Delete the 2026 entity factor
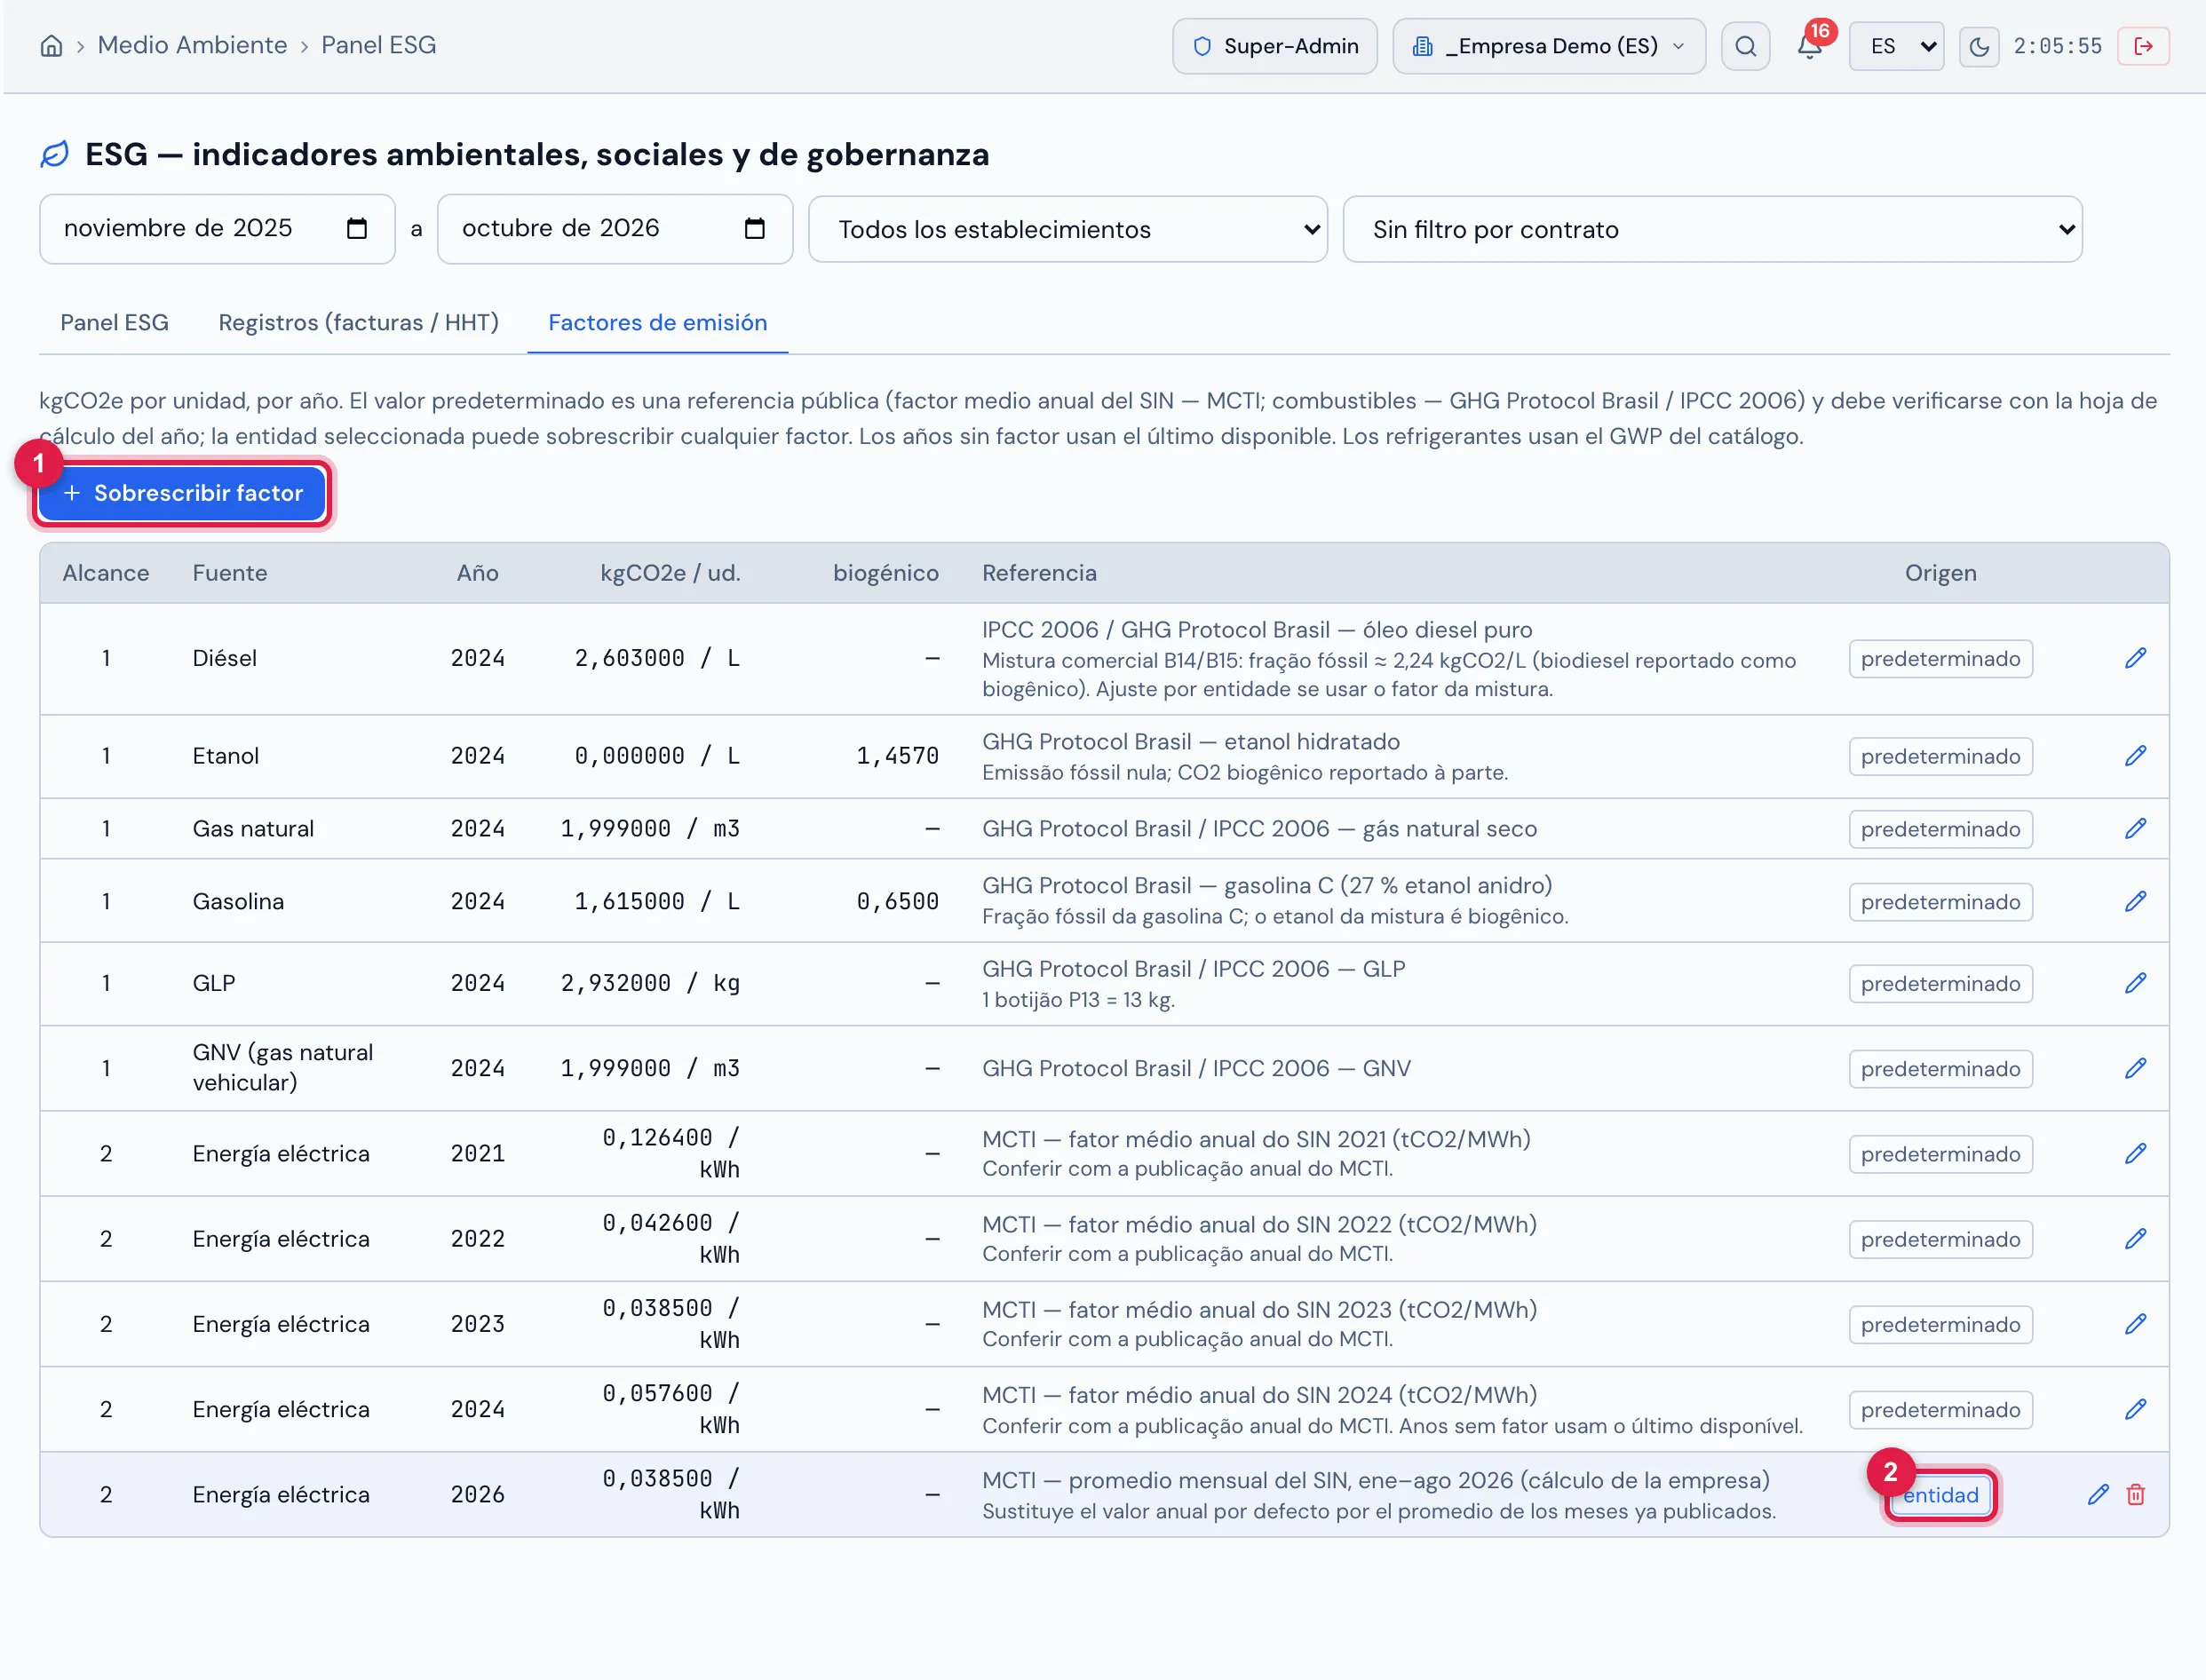The image size is (2206, 1680). click(x=2135, y=1495)
